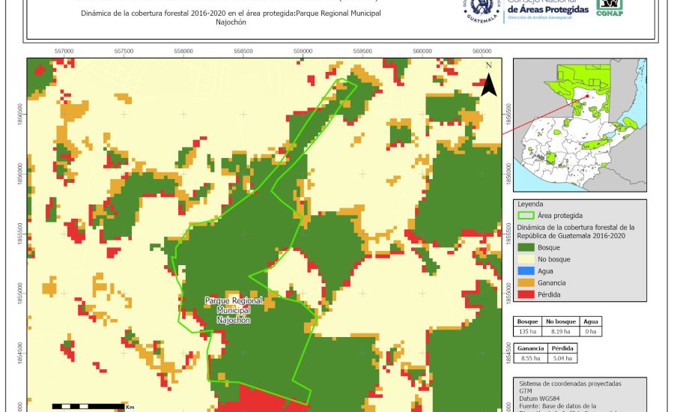The width and height of the screenshot is (674, 412).
Task: Click the north arrow symbol
Action: [488, 80]
